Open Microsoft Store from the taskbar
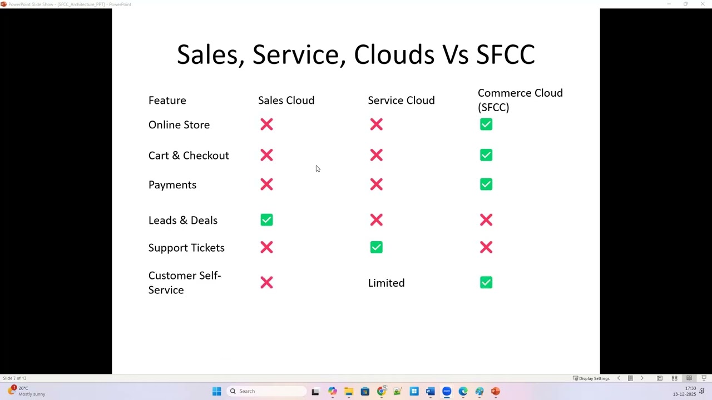 [x=365, y=391]
